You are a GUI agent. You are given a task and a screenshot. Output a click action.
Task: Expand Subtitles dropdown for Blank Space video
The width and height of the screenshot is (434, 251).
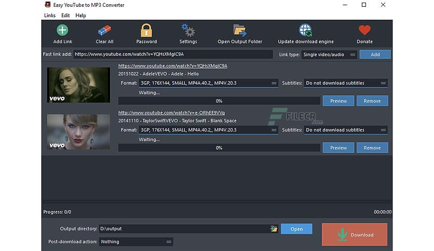(346, 130)
